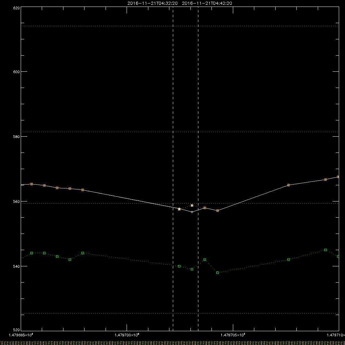Click the y-axis label 560
345x345 pixels.
(17, 201)
